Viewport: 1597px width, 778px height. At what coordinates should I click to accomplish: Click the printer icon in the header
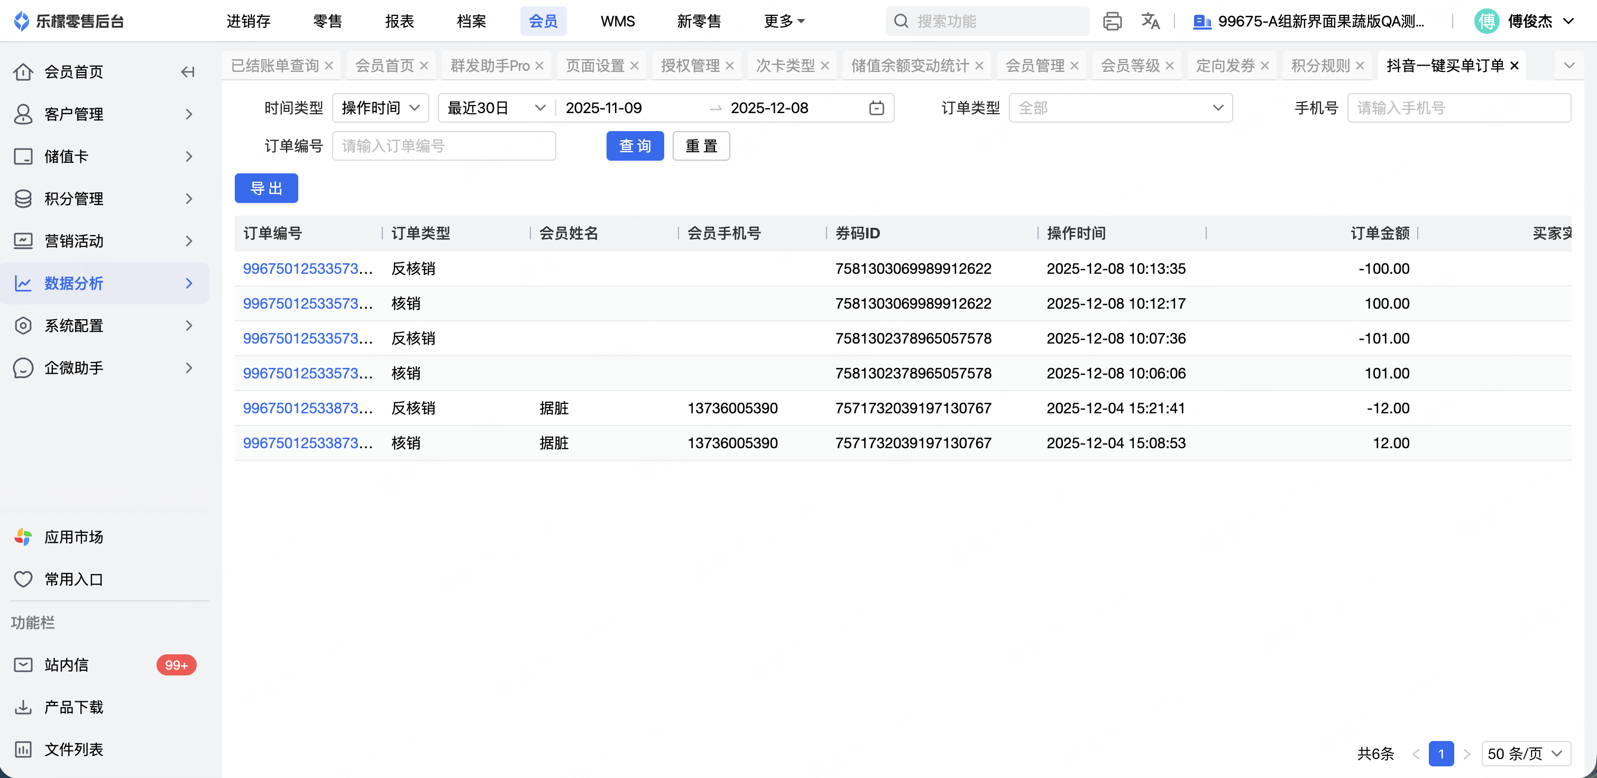[x=1112, y=21]
